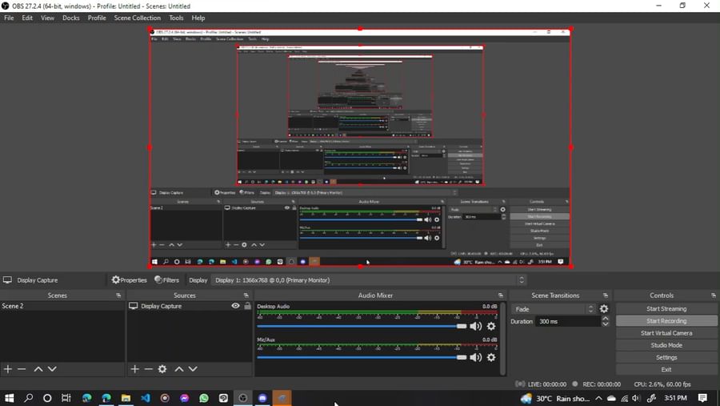720x406 pixels.
Task: Open Desktop Audio settings gear
Action: pyautogui.click(x=491, y=326)
